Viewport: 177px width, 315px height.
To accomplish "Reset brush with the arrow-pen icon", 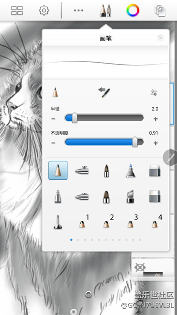I will [104, 93].
